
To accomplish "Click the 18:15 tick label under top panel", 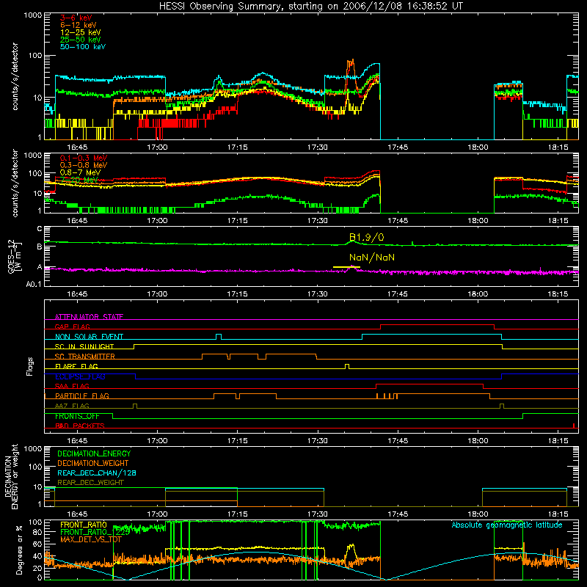I will [x=558, y=147].
